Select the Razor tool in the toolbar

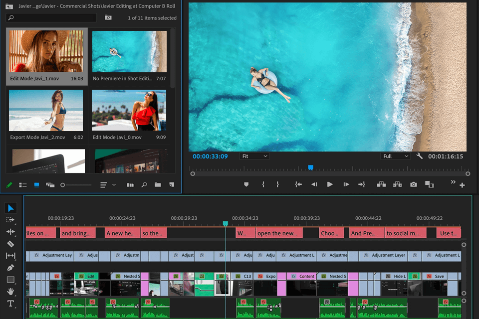pos(10,244)
